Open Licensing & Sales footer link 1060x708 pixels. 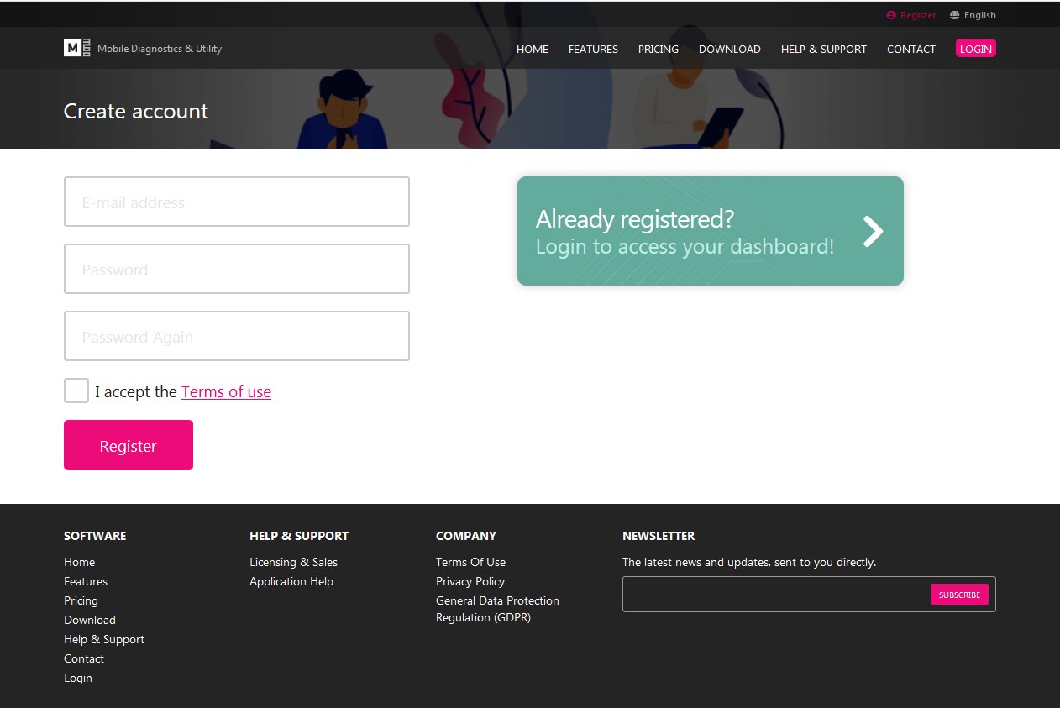293,562
